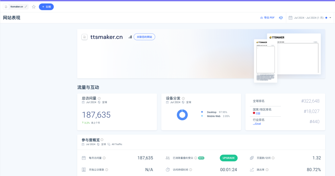Image resolution: width=335 pixels, height=176 pixels.
Task: Click the calendar icon beside 每月访问量
Action: (x=84, y=158)
